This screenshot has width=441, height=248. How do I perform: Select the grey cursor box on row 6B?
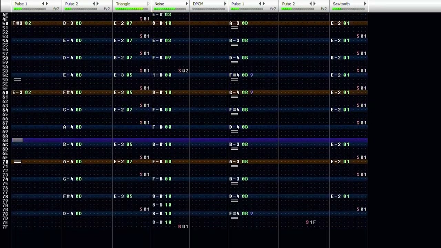pyautogui.click(x=17, y=140)
